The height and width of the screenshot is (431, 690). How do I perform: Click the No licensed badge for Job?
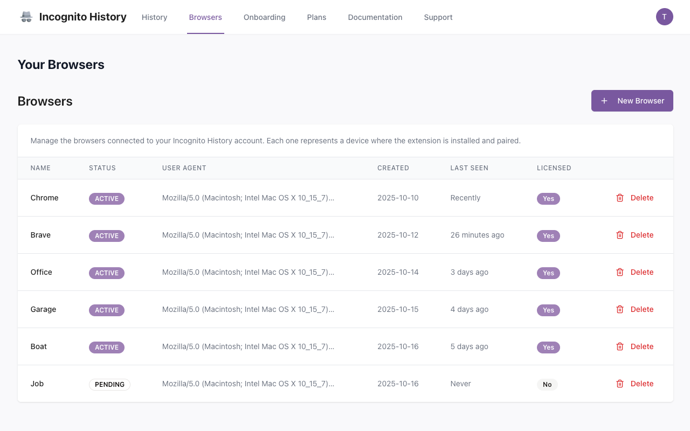[547, 384]
